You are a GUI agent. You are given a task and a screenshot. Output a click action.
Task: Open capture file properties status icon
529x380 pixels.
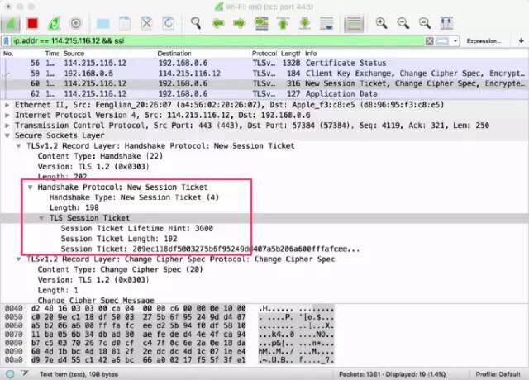point(25,373)
